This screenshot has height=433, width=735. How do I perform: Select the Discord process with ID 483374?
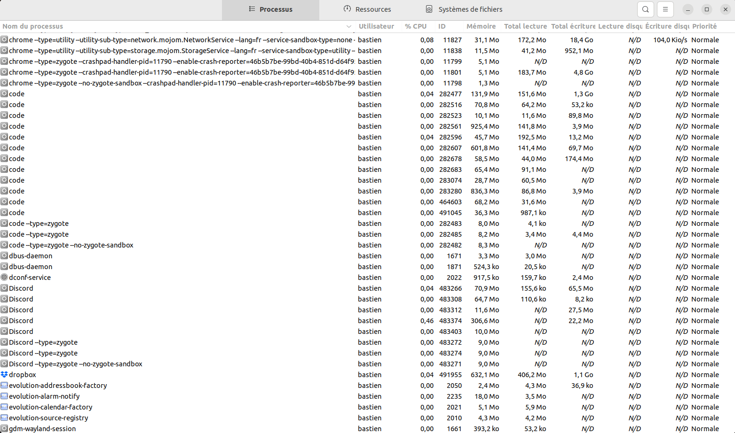(188, 321)
